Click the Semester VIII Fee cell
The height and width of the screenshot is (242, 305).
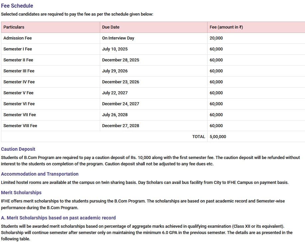click(20, 125)
